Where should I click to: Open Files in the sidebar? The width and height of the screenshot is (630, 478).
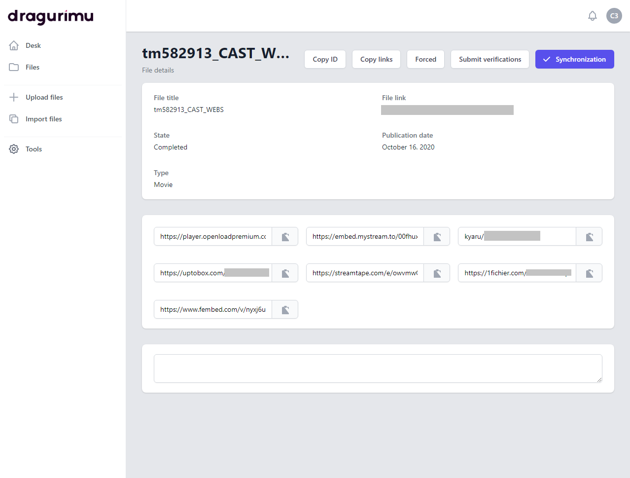point(33,67)
